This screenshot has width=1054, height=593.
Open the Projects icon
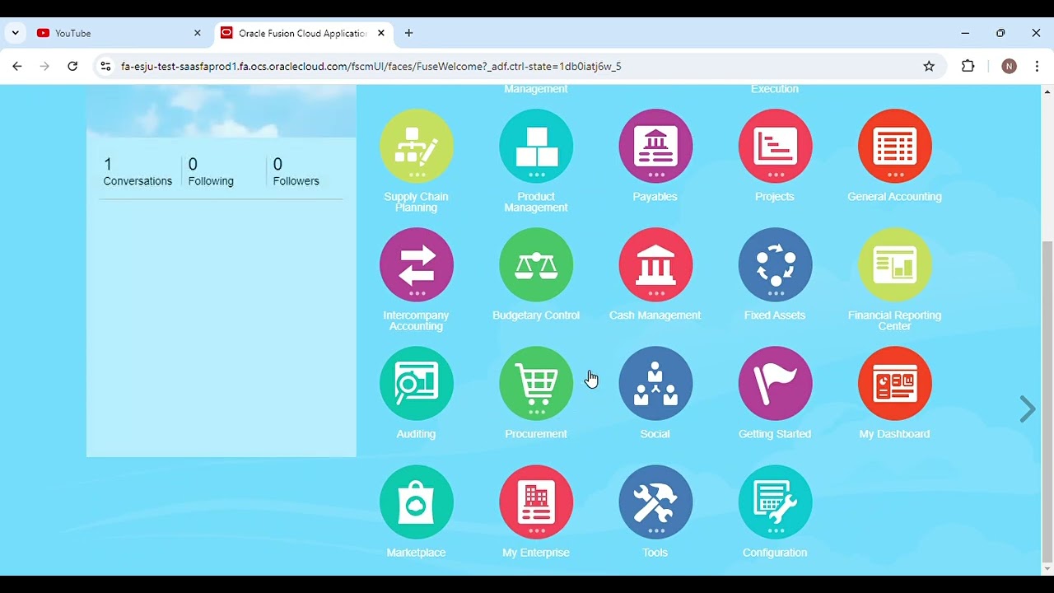pyautogui.click(x=775, y=146)
